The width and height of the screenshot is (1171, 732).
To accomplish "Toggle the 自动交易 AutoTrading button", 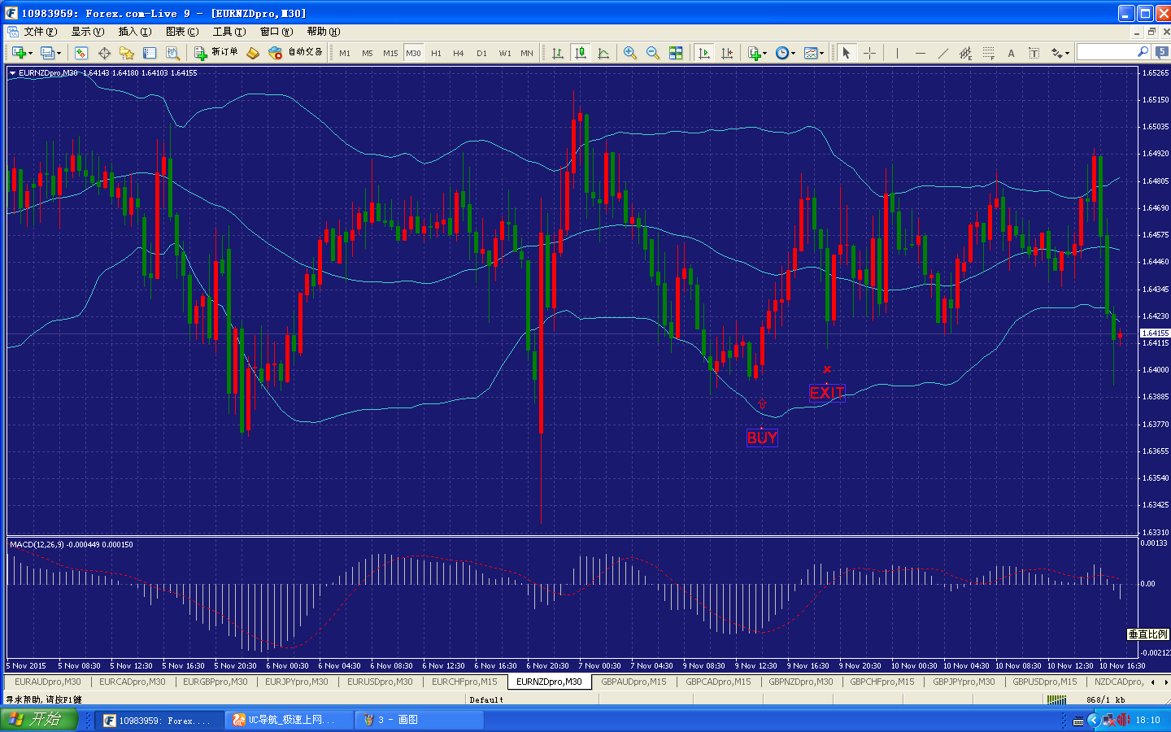I will pyautogui.click(x=295, y=53).
